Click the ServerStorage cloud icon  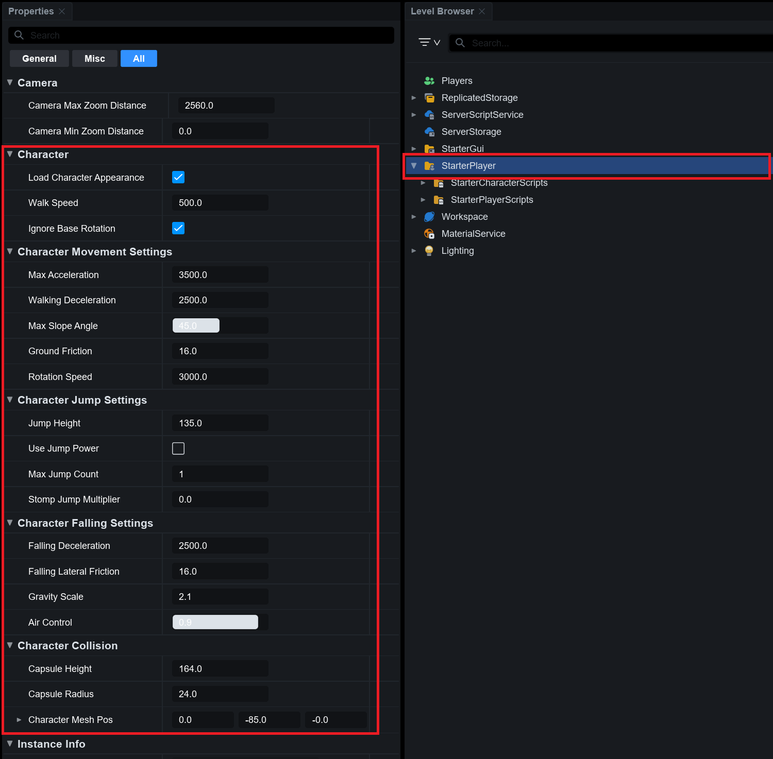[429, 132]
